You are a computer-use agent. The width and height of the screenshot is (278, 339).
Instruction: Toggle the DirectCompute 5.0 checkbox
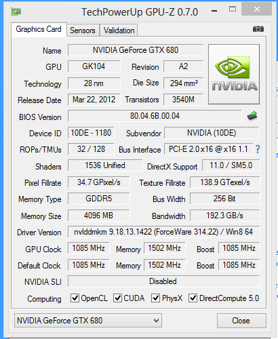(x=193, y=298)
